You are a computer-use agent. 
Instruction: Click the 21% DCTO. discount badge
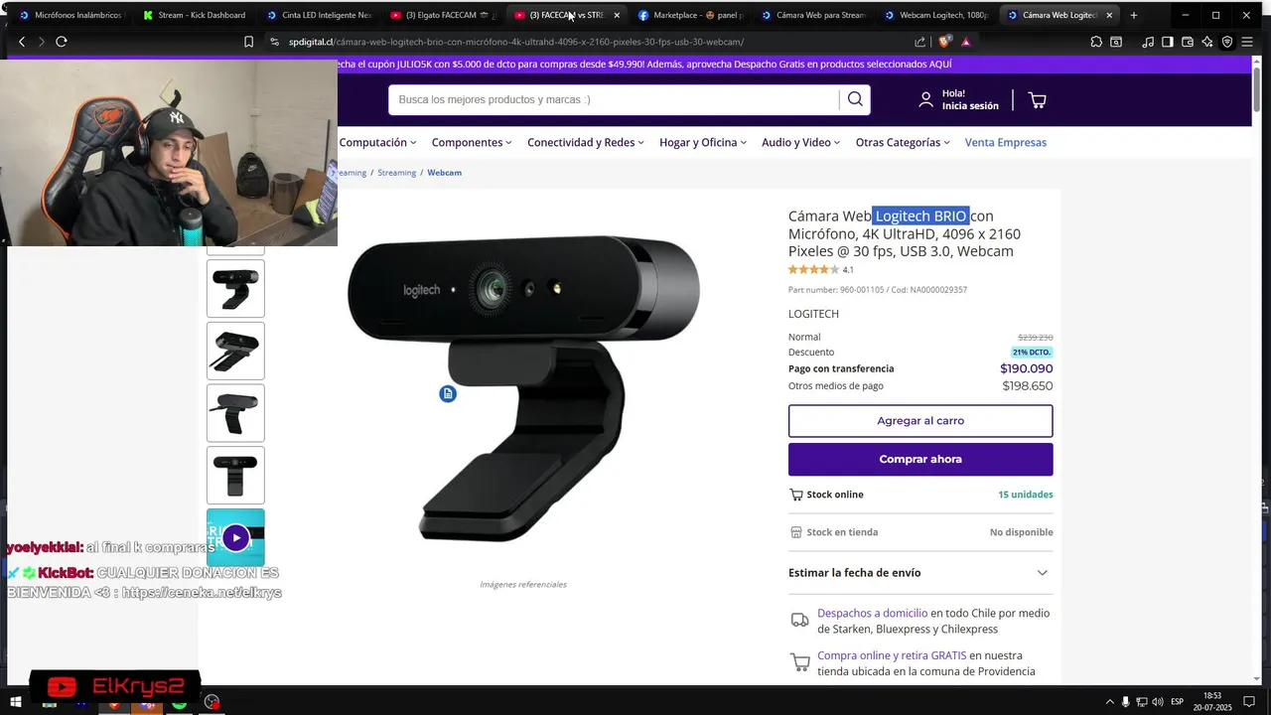(x=1032, y=353)
